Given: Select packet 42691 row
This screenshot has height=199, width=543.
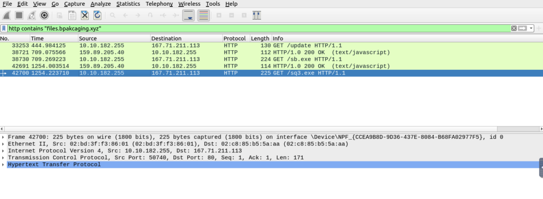Looking at the screenshot, I should click(271, 66).
